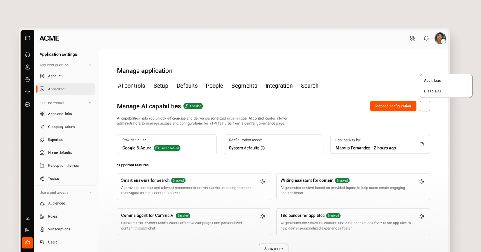Open Users in the sidebar
Viewport: 481px width, 252px height.
click(65, 242)
